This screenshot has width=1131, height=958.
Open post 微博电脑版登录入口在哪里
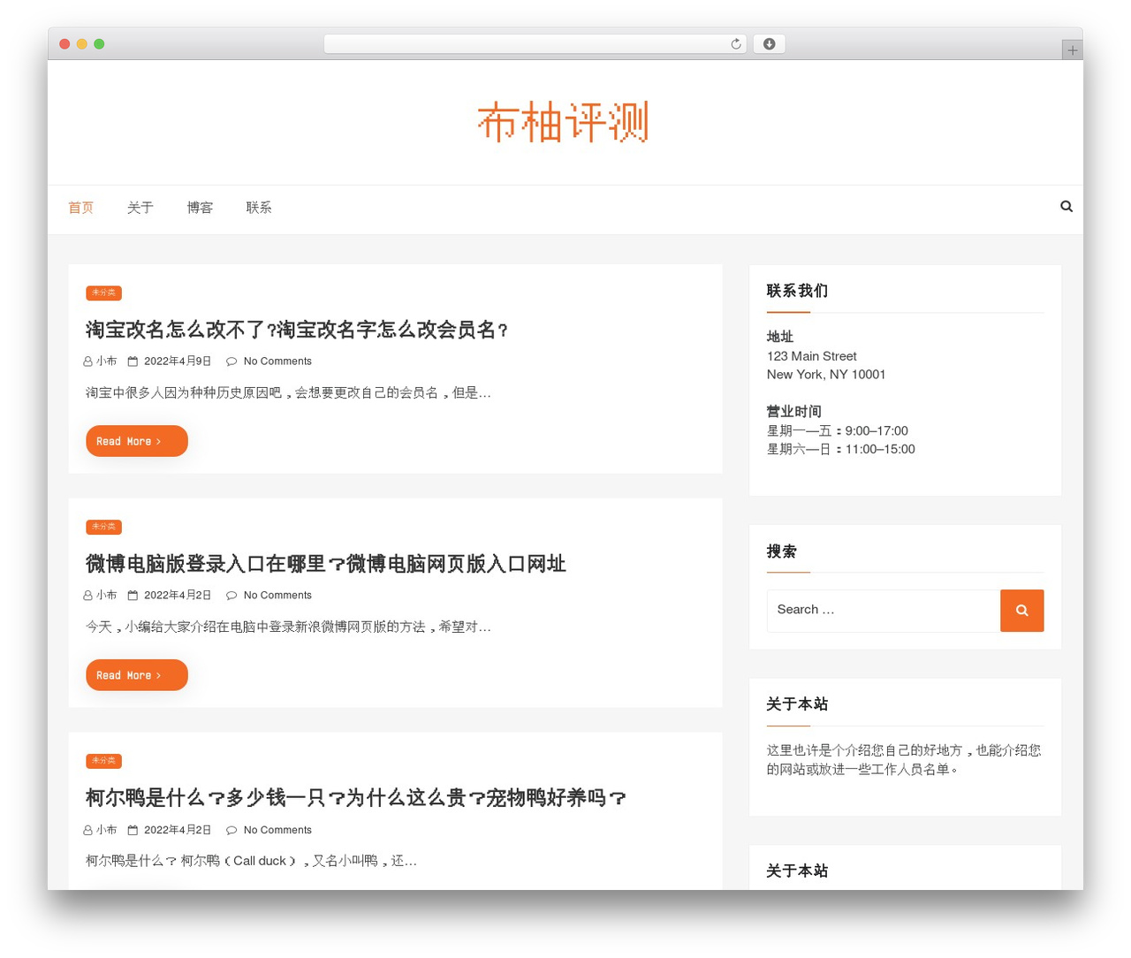(326, 564)
